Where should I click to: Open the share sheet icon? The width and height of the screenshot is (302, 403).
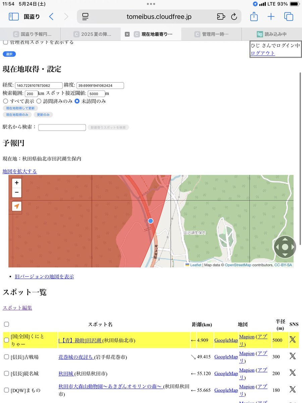254,16
